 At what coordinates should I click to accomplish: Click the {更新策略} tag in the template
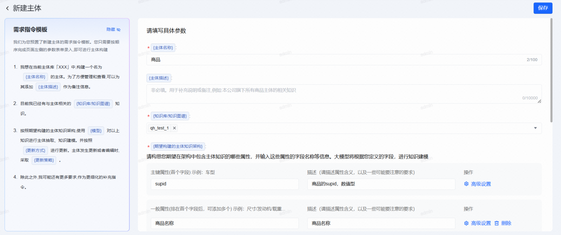[x=44, y=160]
